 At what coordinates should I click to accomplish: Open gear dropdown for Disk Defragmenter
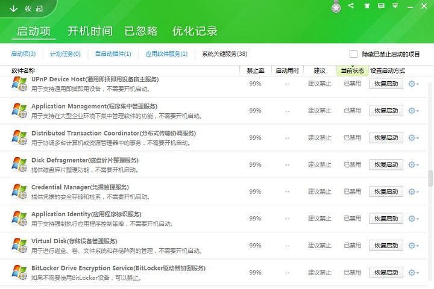(414, 164)
